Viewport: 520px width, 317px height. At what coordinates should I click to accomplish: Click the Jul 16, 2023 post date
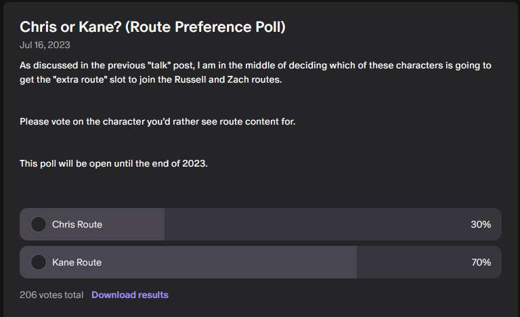45,45
